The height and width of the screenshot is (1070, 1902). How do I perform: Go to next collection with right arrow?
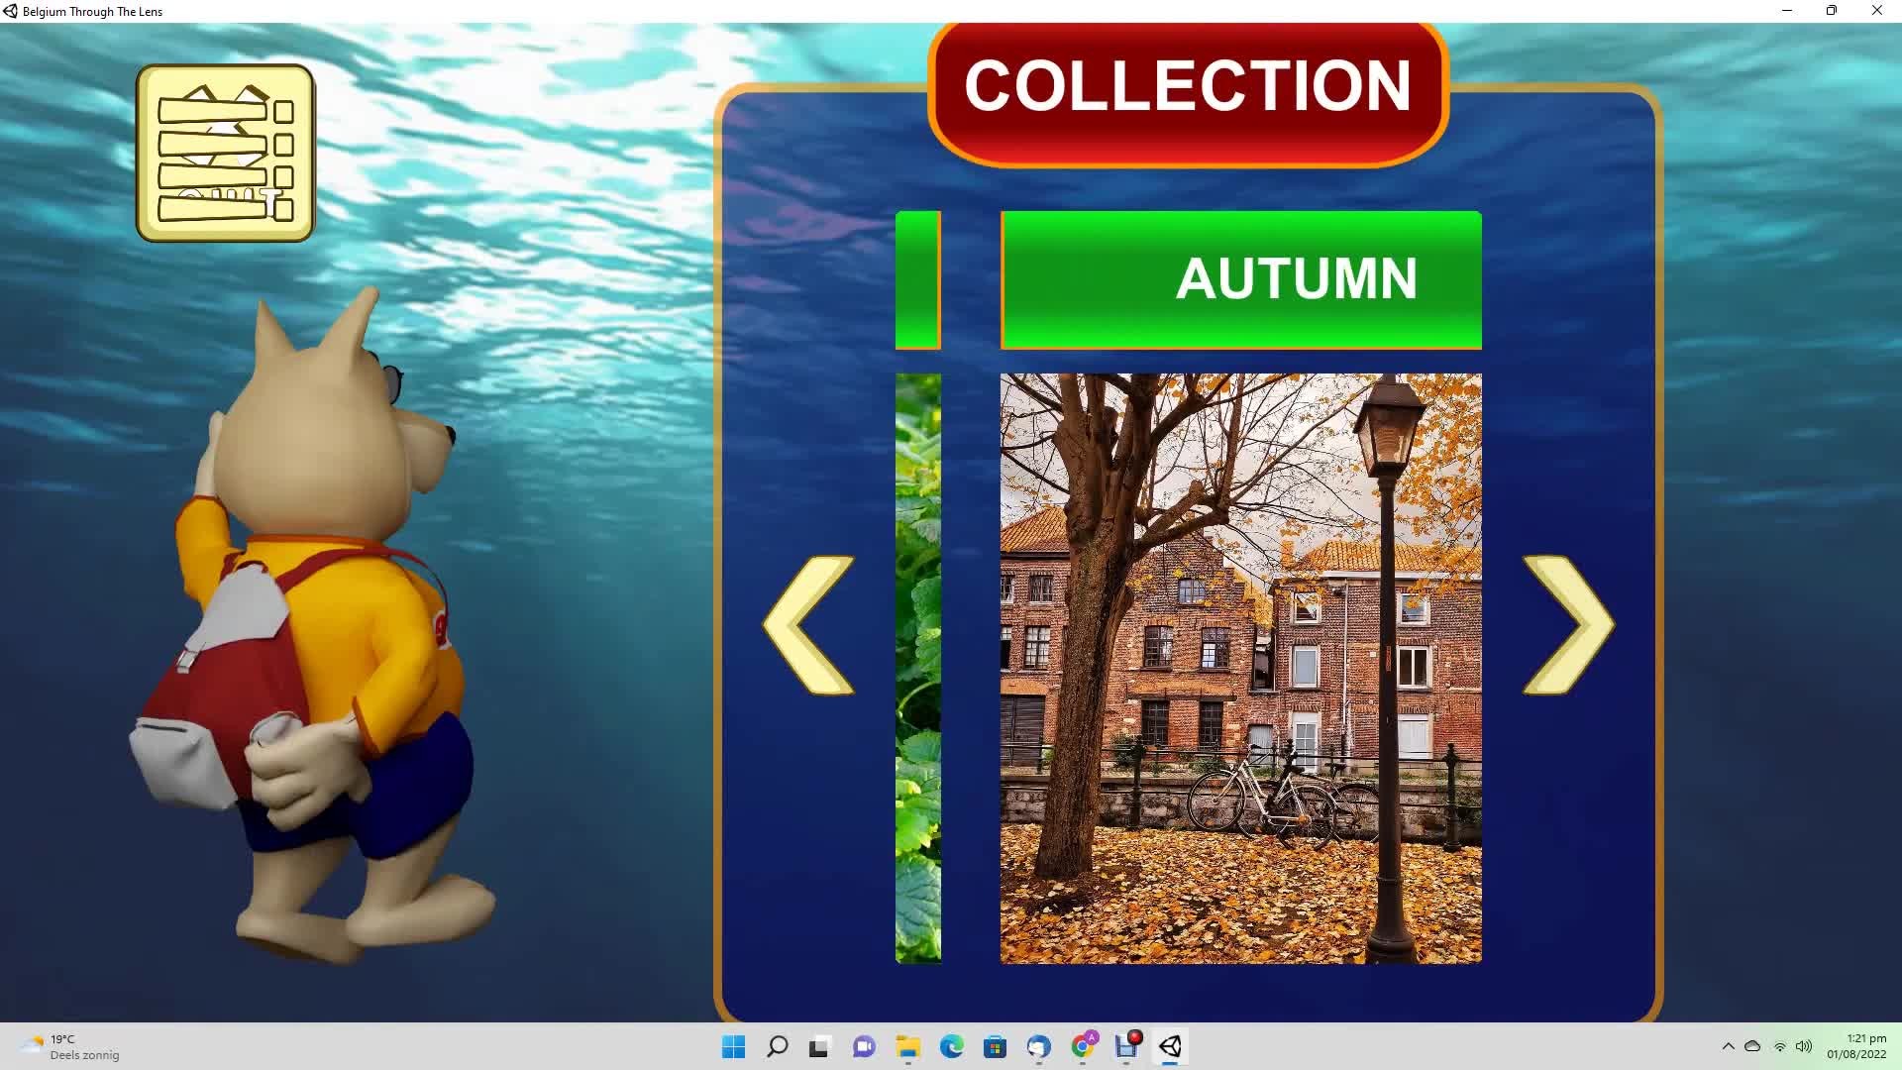(1568, 624)
